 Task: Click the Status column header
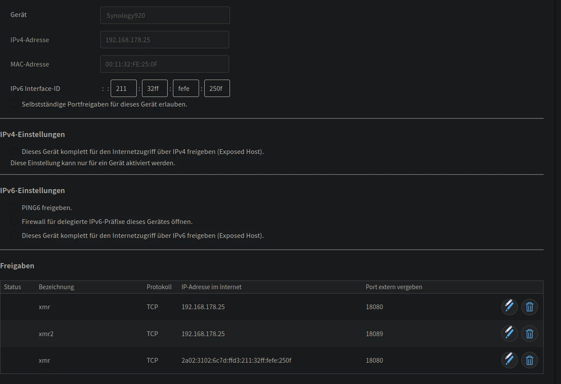[x=13, y=287]
